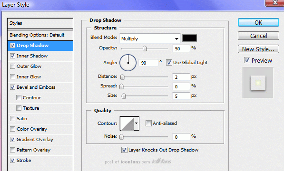Toggle the Preview checkbox
The image size is (284, 171).
click(x=247, y=60)
